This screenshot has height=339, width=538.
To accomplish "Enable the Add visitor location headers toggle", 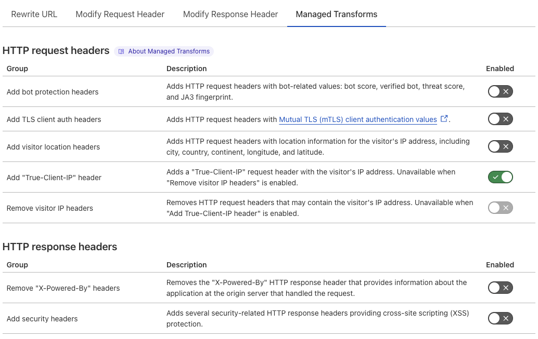I will tap(500, 146).
